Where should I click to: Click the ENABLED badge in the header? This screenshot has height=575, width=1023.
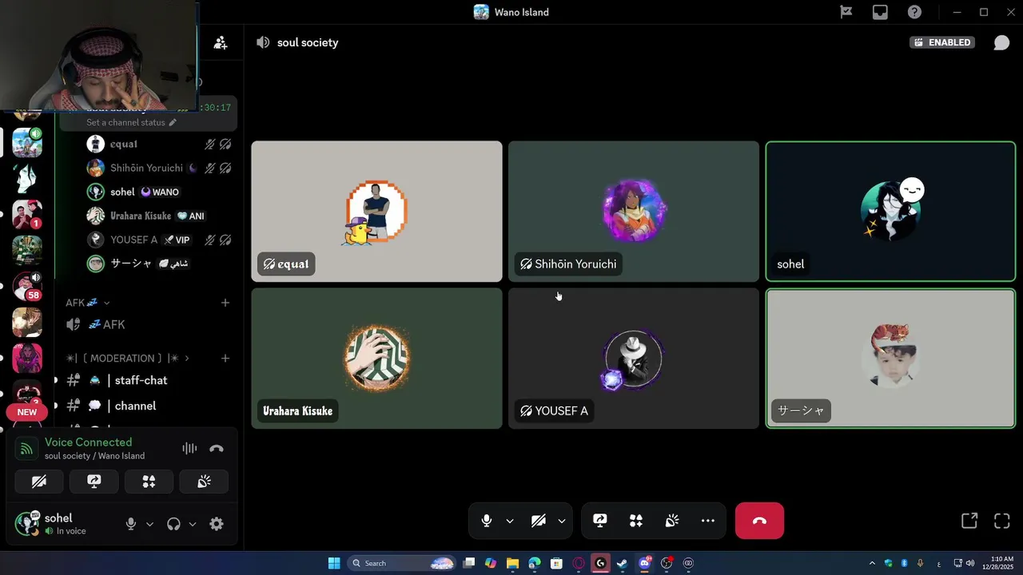pyautogui.click(x=942, y=42)
